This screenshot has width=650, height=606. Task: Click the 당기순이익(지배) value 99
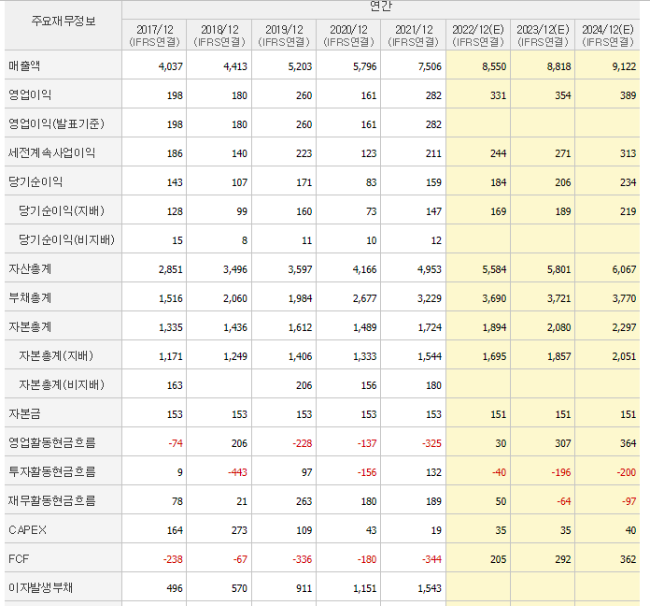click(242, 211)
